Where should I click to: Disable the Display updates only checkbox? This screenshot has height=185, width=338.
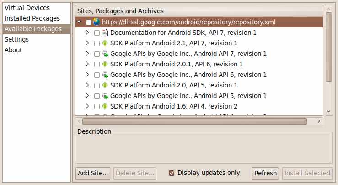pyautogui.click(x=172, y=173)
